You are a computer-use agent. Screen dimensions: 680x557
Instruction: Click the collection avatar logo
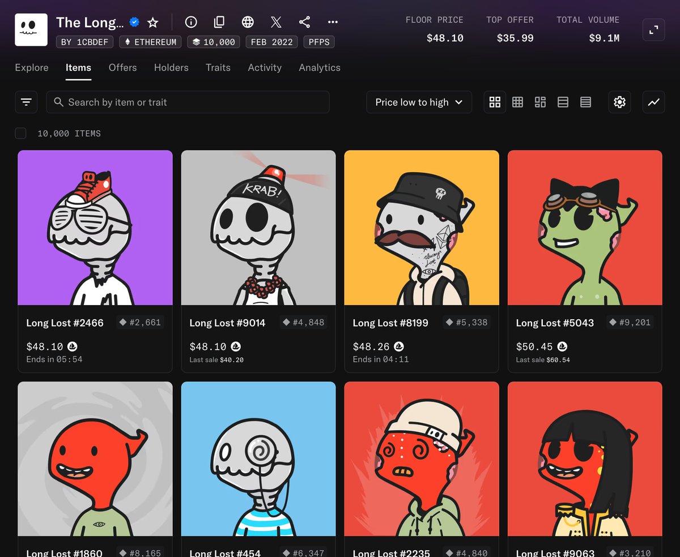point(31,29)
